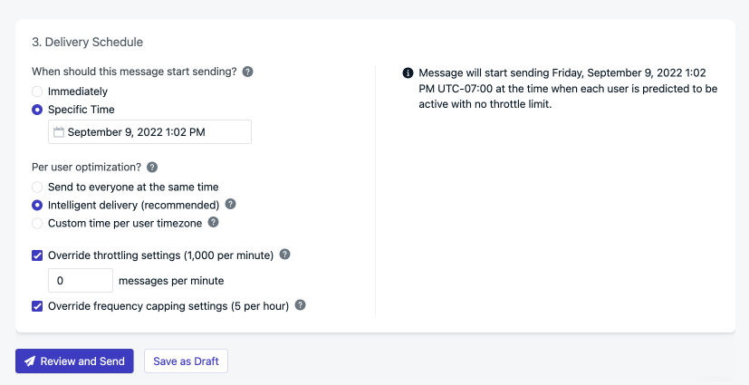This screenshot has width=749, height=385.
Task: Toggle Override frequency capping settings checkbox
Action: [x=37, y=306]
